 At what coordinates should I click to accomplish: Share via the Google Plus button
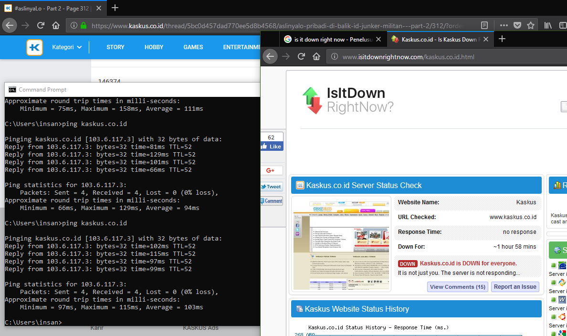pyautogui.click(x=271, y=170)
